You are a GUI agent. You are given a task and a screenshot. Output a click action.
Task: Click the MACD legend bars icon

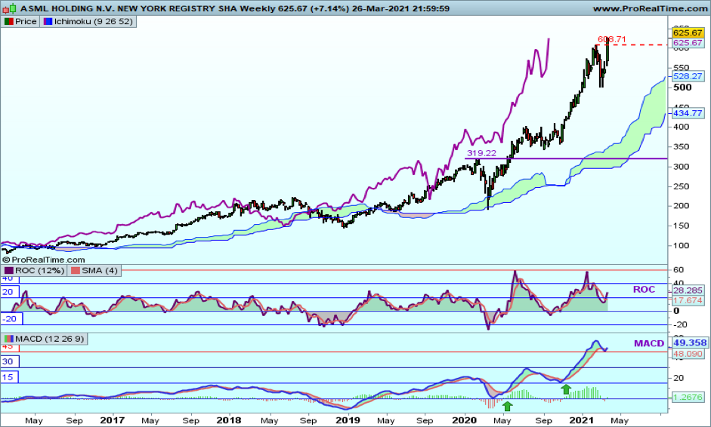point(8,339)
